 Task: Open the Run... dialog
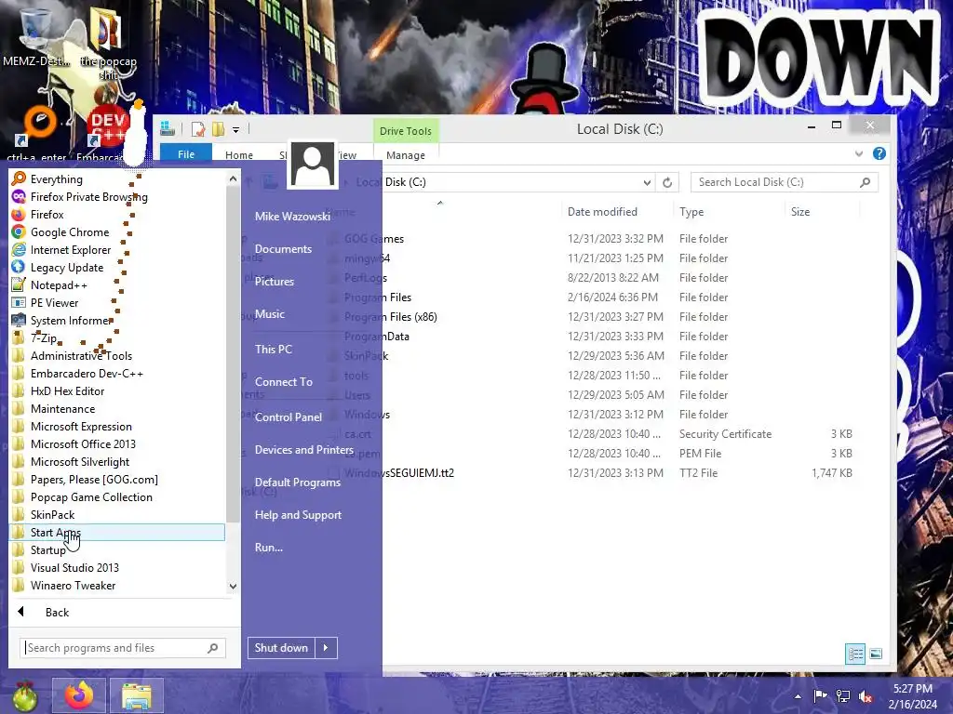coord(269,548)
